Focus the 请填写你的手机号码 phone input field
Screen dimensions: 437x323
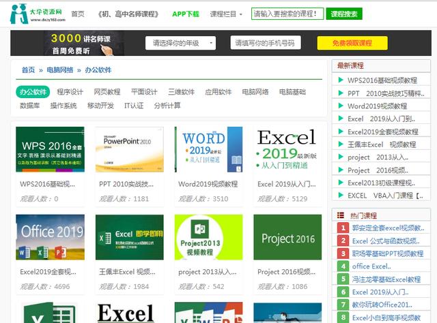(266, 42)
